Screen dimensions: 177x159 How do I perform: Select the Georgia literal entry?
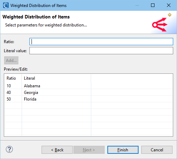[x=31, y=93]
